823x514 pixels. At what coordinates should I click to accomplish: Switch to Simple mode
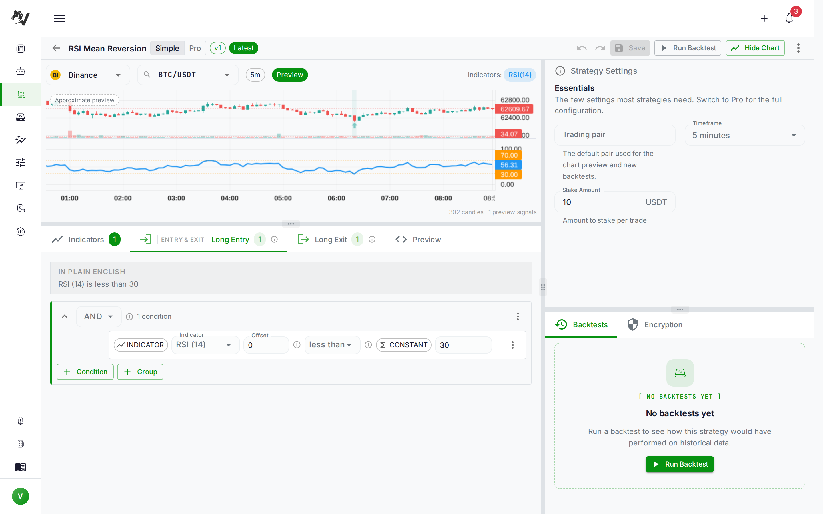click(x=167, y=48)
